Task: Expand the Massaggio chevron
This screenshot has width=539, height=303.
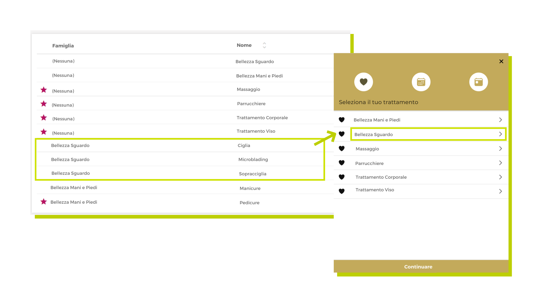Action: [501, 148]
